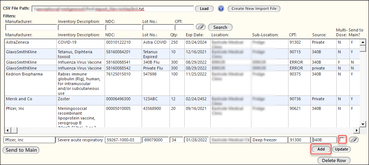Screen dimensions: 369x165
Task: Click the Source entry field 340B
Action: coord(324,140)
